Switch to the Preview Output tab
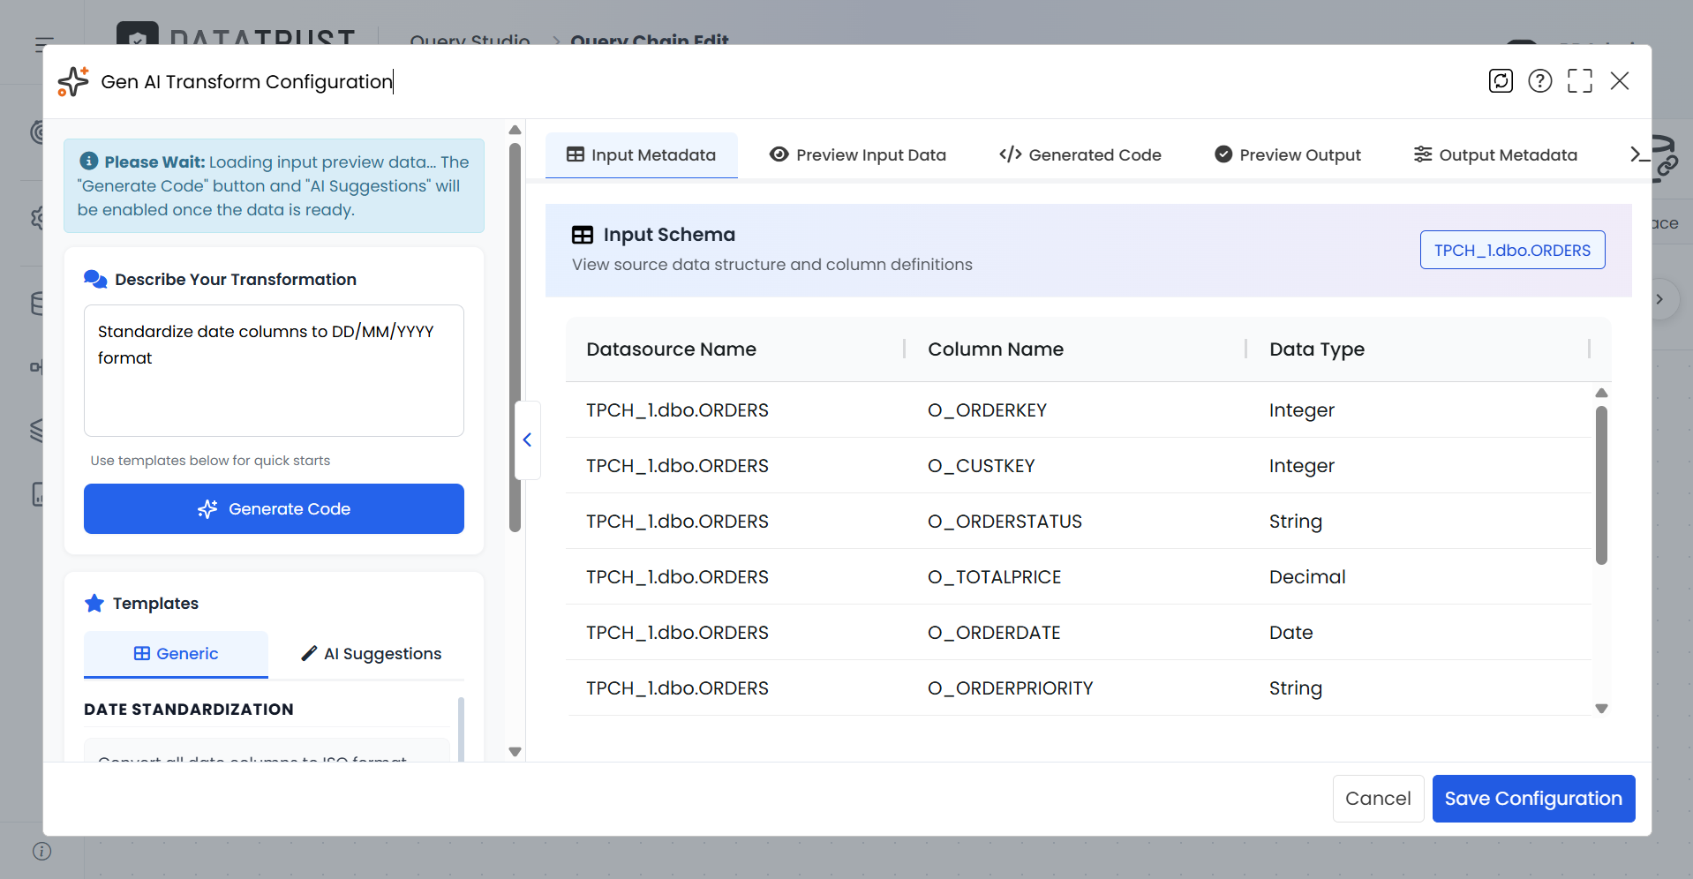 click(1288, 155)
